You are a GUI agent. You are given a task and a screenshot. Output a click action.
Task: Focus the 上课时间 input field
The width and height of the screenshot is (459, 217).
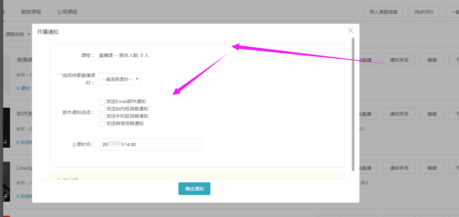coord(151,144)
